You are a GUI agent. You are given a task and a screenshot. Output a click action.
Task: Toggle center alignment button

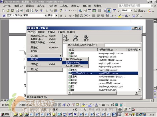pyautogui.click(x=98, y=16)
